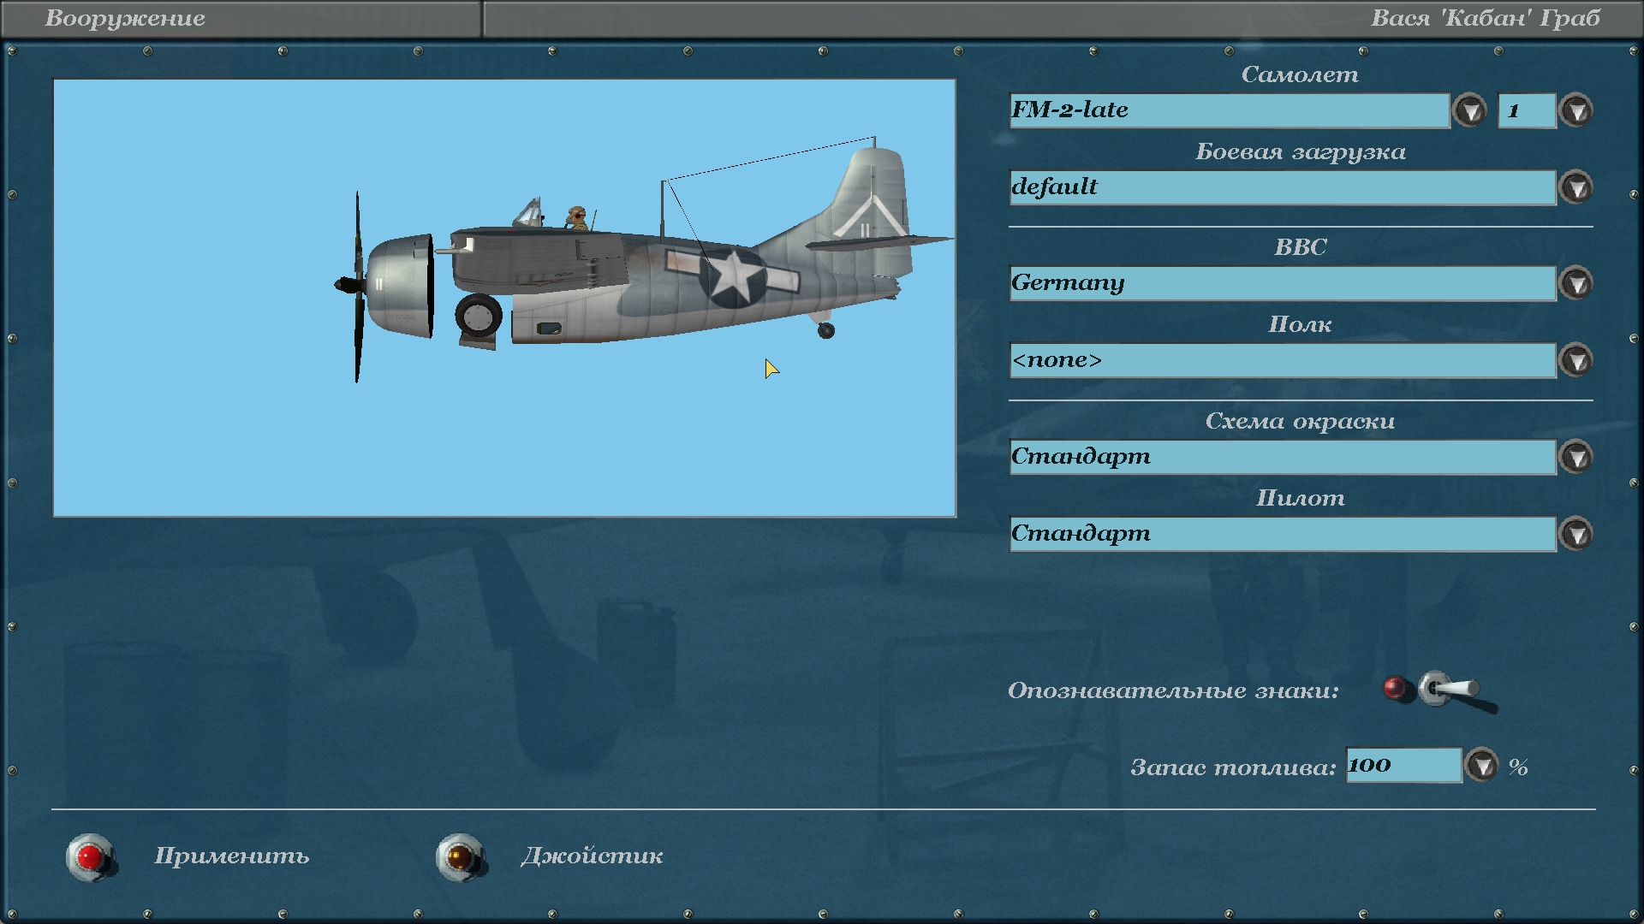Click the amber Джойстик button lamp
The height and width of the screenshot is (924, 1644).
(460, 856)
